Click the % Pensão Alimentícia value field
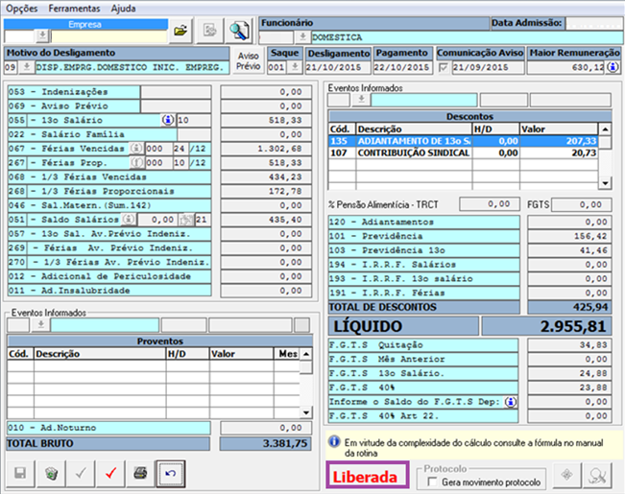The height and width of the screenshot is (494, 625). point(490,204)
